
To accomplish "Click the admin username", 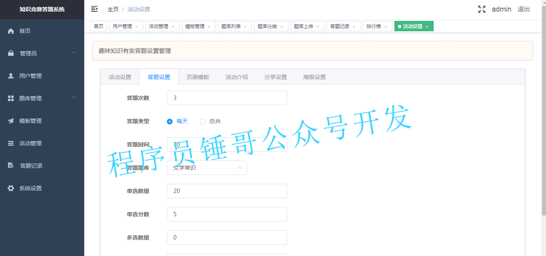I will pyautogui.click(x=501, y=9).
